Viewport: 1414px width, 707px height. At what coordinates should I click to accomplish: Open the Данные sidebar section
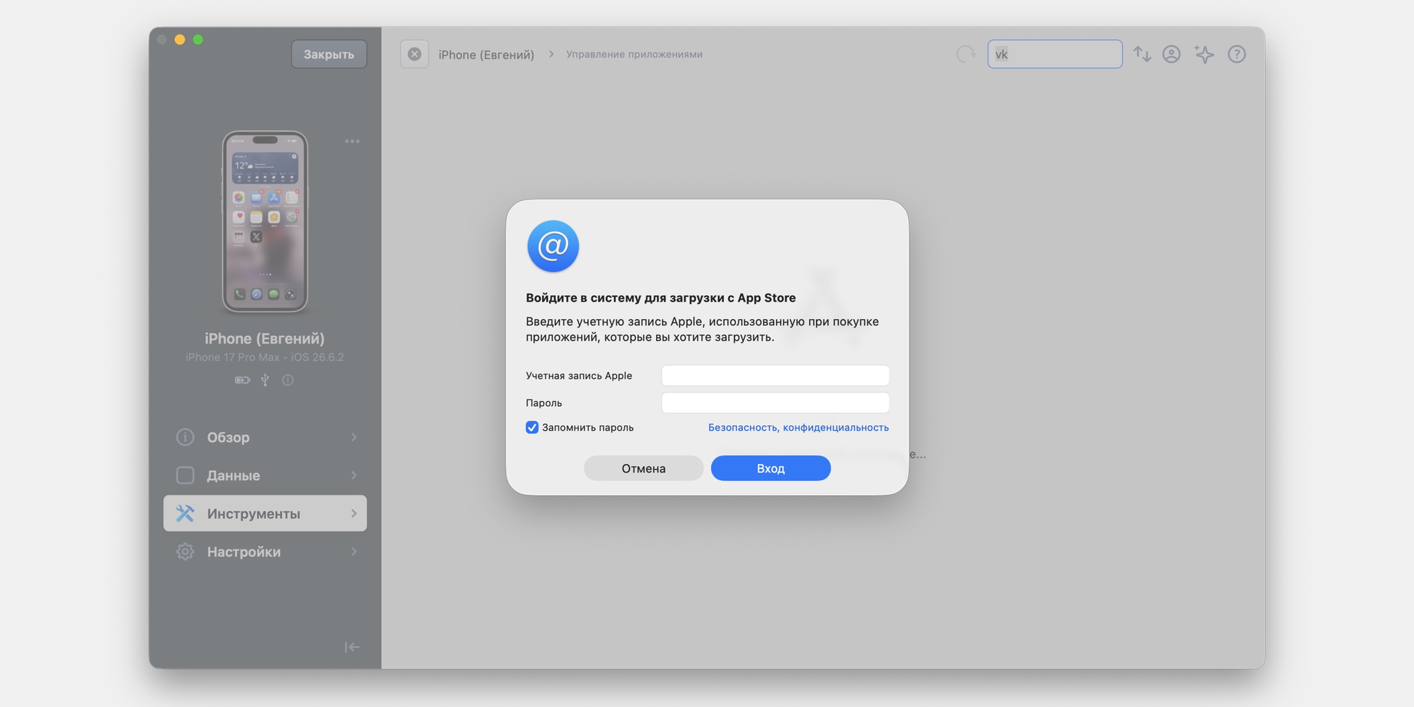click(265, 475)
